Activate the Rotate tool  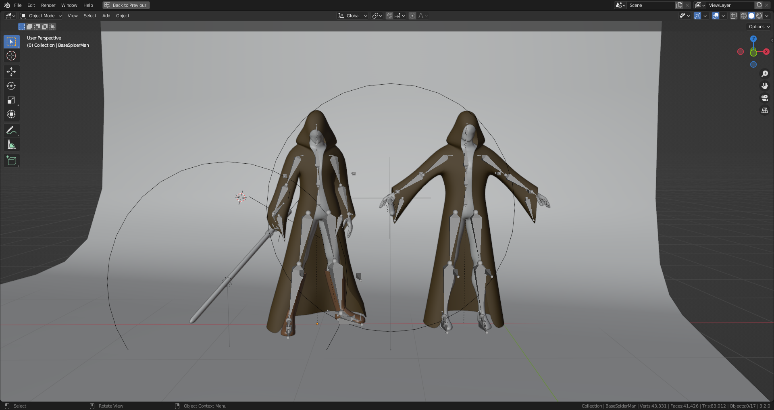(x=11, y=86)
